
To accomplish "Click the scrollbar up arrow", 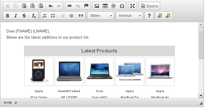I will point(201,24).
